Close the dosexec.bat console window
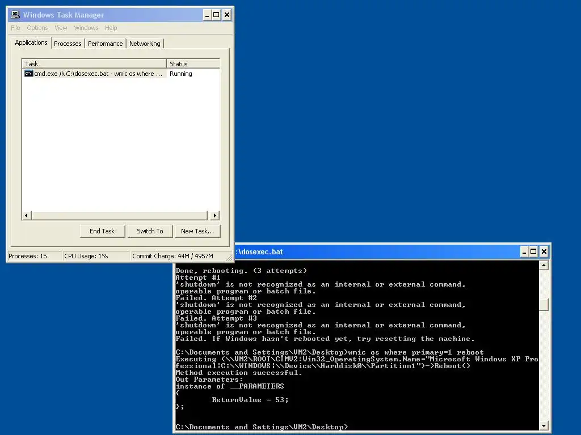Viewport: 581px width, 435px height. coord(544,252)
